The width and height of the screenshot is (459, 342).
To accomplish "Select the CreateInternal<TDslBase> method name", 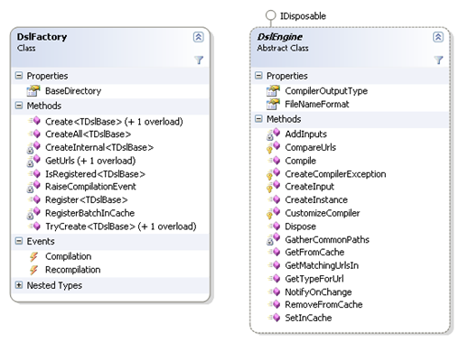I will [x=99, y=147].
